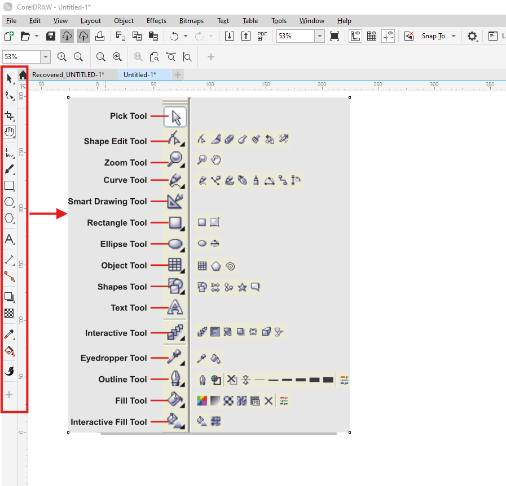The height and width of the screenshot is (486, 506).
Task: Toggle Show Guidelines button
Action: pos(388,36)
